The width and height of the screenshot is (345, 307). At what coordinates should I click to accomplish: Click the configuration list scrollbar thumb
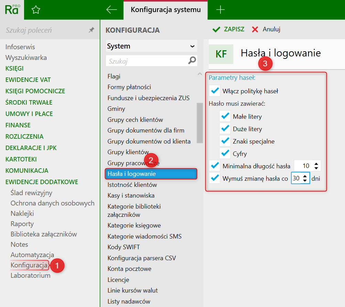(x=200, y=123)
